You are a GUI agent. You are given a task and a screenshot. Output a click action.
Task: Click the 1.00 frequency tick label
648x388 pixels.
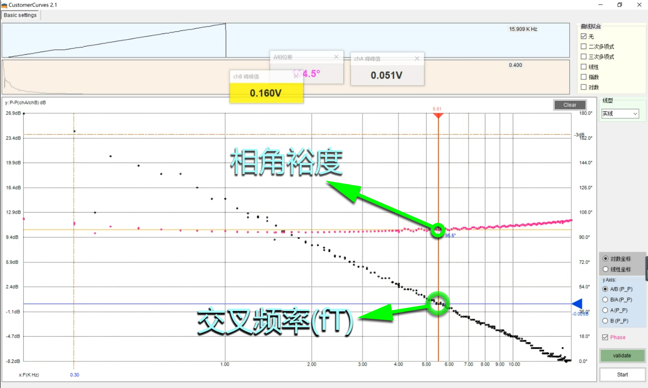(x=225, y=364)
